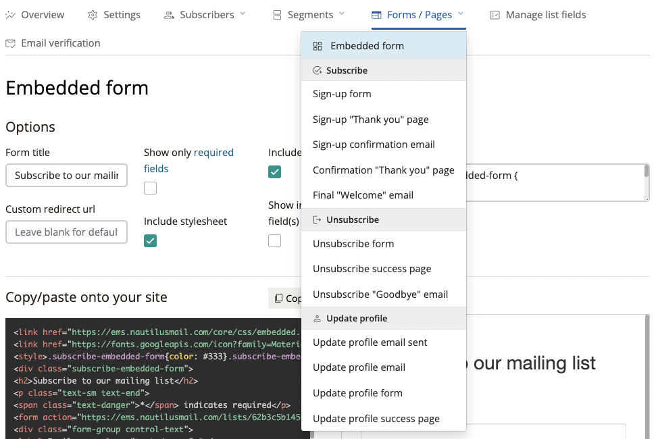
Task: Follow the 'required' link in Options
Action: (x=213, y=153)
